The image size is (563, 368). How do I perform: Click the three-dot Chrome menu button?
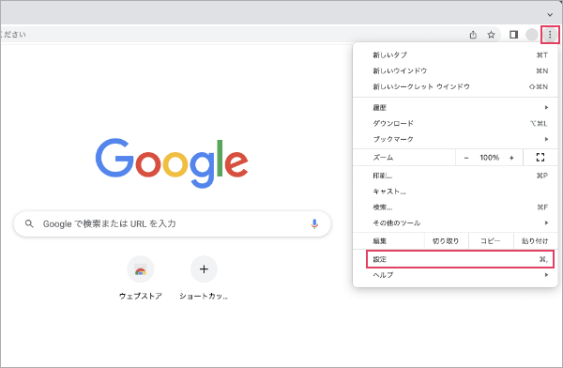click(x=550, y=35)
